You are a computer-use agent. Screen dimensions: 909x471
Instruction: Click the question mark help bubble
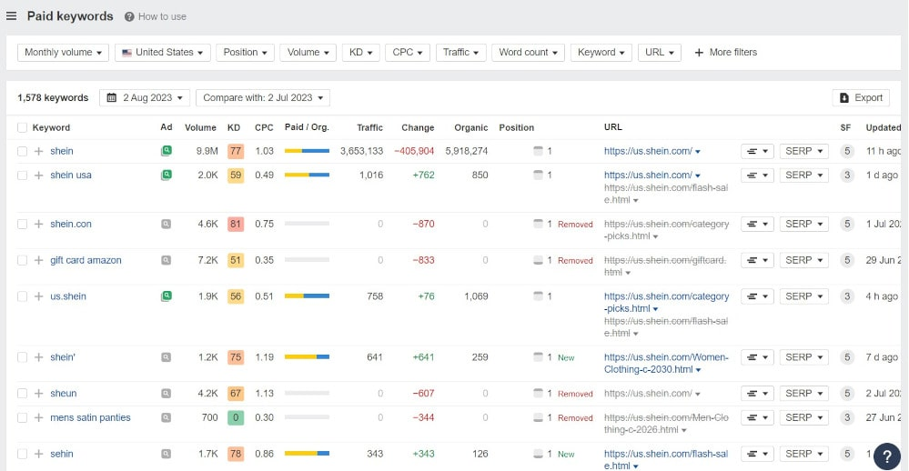[x=887, y=456]
